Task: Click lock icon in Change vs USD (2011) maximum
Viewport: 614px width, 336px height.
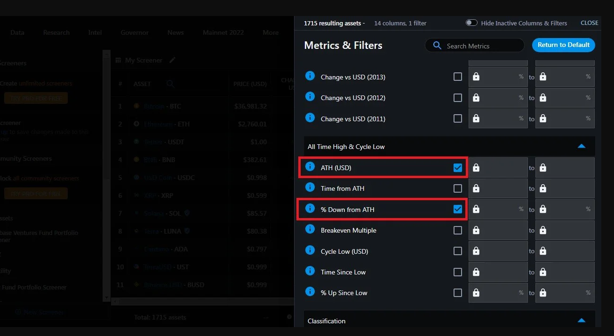Action: pos(543,118)
